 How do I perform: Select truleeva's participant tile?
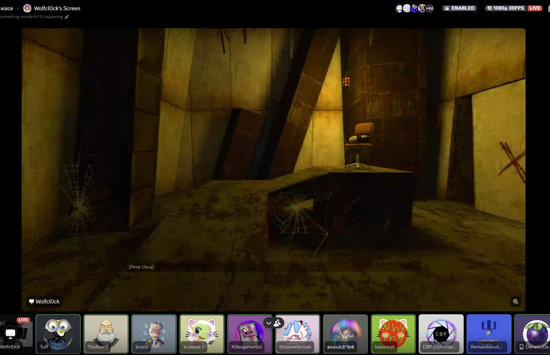pos(202,334)
